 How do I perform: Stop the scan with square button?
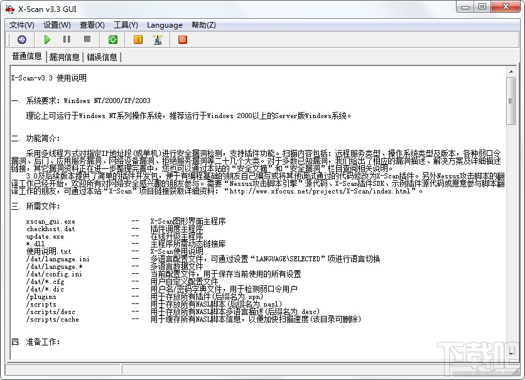point(87,40)
